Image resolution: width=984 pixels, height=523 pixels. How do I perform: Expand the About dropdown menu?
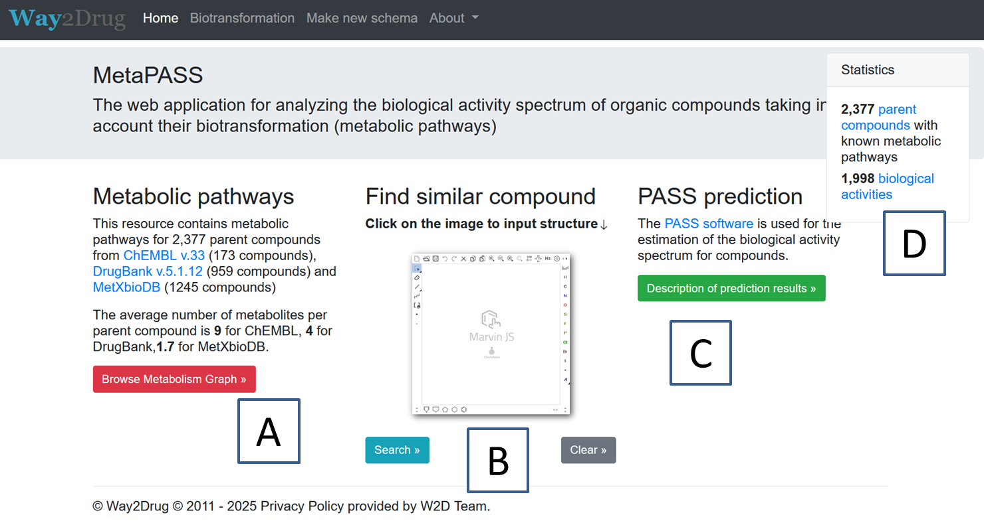454,18
